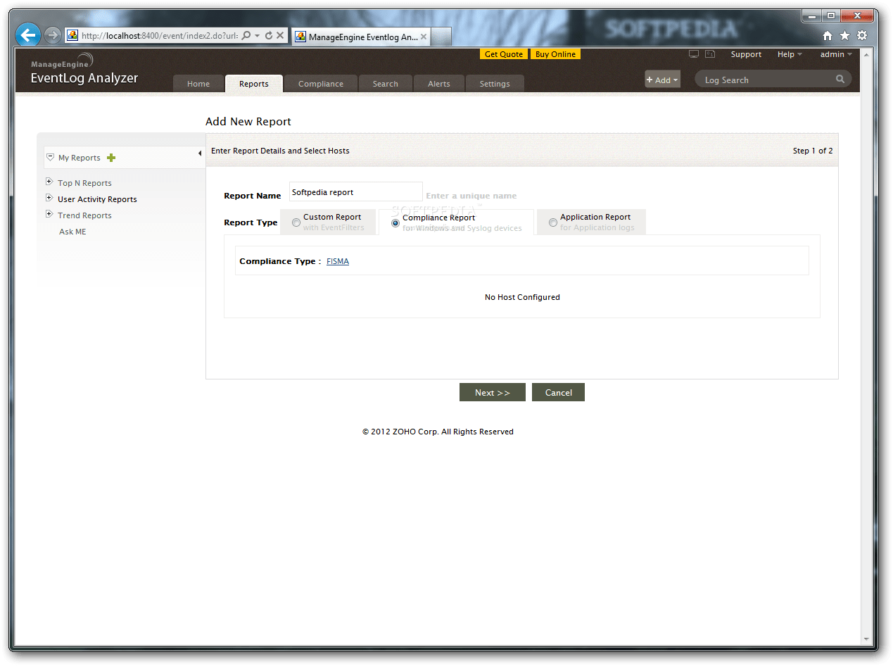The height and width of the screenshot is (666, 893).
Task: Click the browser home icon
Action: pyautogui.click(x=828, y=34)
